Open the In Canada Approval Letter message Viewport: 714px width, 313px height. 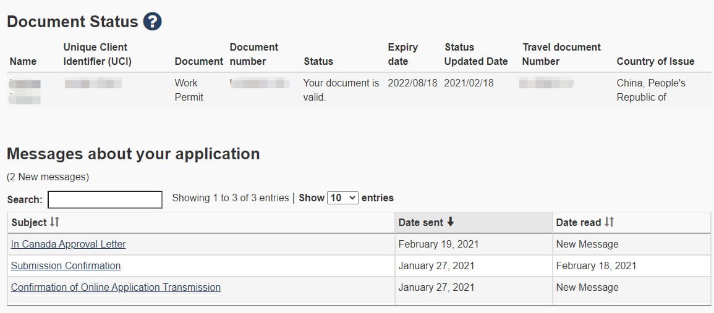click(68, 244)
